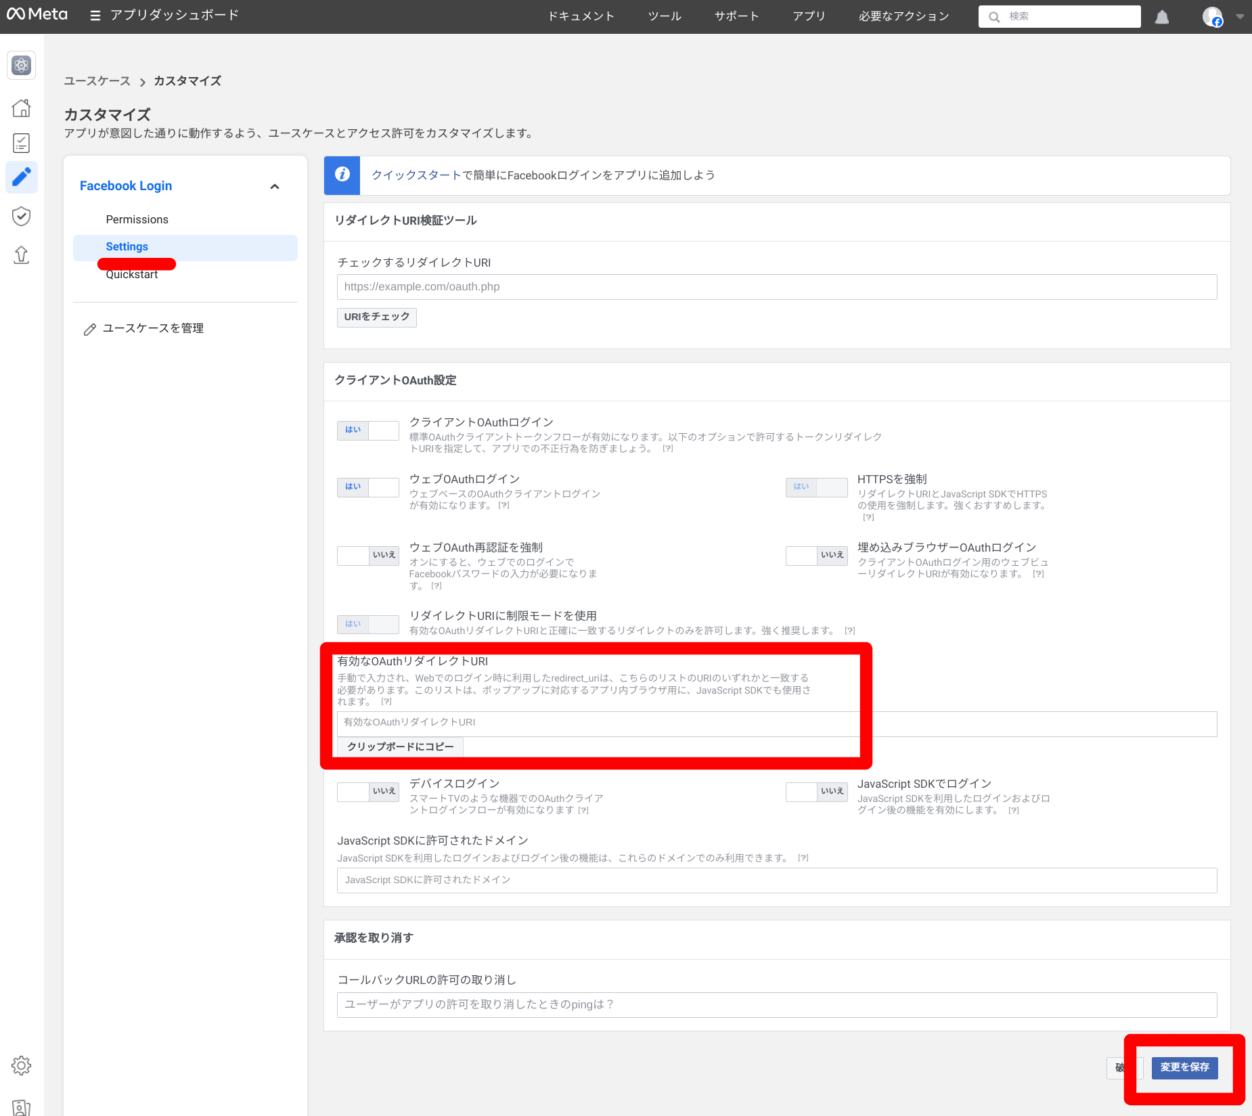
Task: Open the roles badge icon at the sidebar bottom
Action: (x=22, y=1107)
